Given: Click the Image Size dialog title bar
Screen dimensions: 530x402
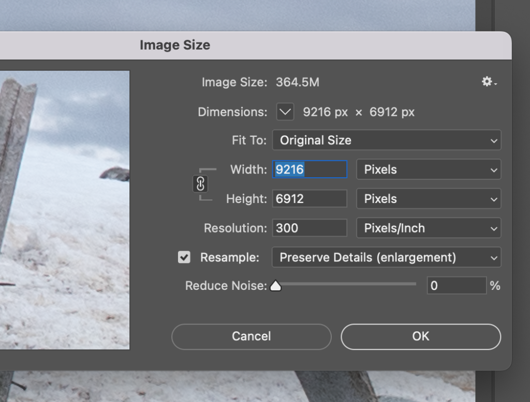Looking at the screenshot, I should pyautogui.click(x=175, y=45).
